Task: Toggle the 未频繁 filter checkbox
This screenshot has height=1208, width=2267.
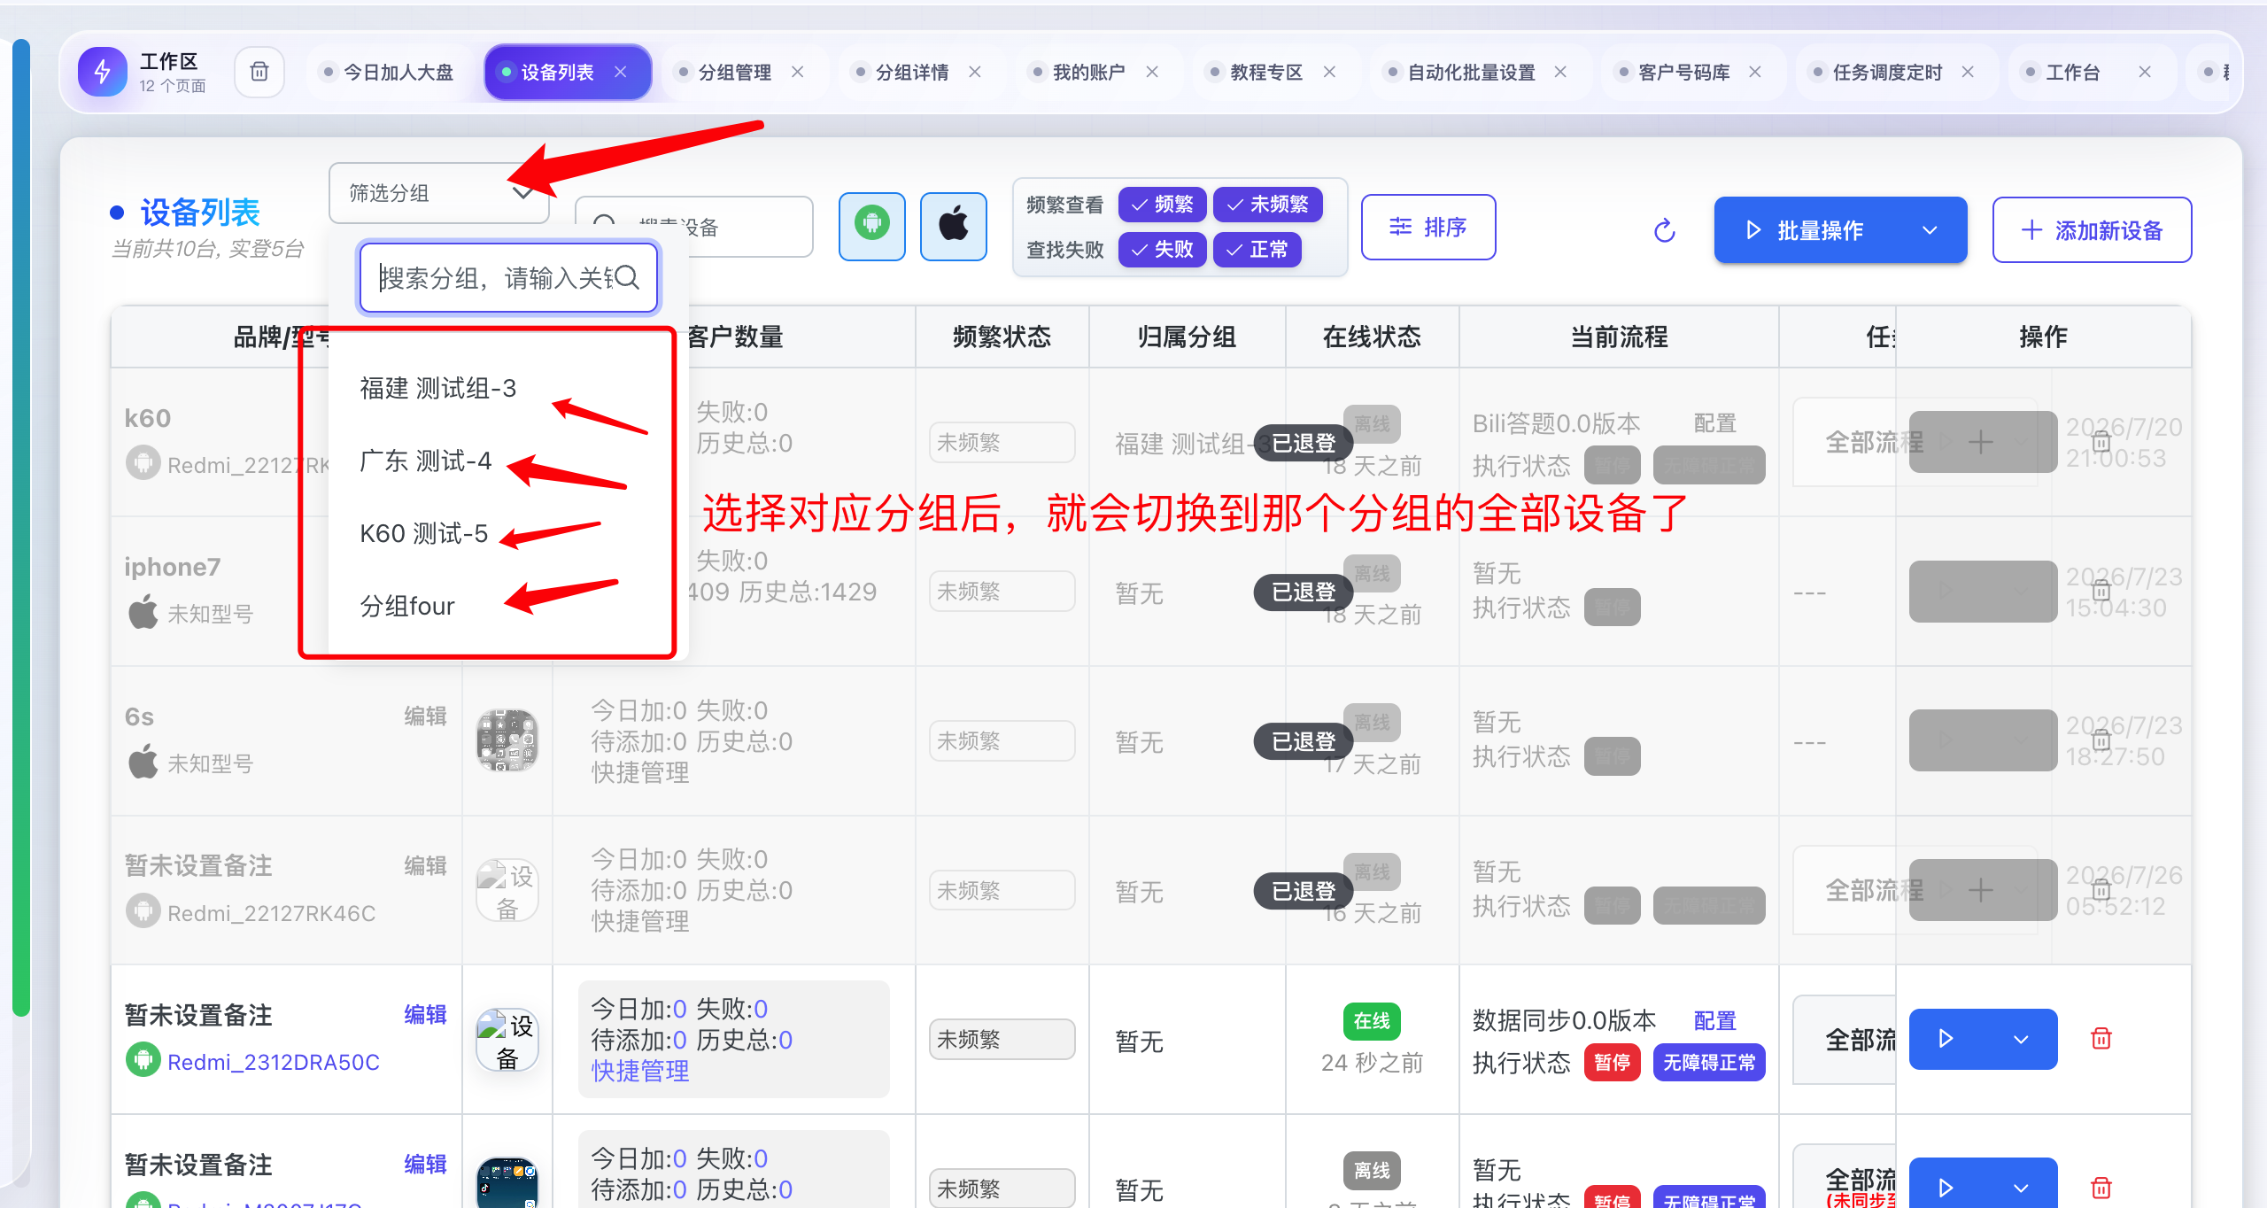Action: [x=1267, y=205]
